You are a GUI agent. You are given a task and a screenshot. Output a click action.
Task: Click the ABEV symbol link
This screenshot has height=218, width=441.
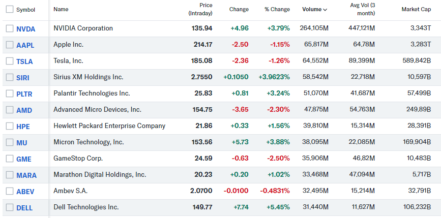[x=25, y=191]
